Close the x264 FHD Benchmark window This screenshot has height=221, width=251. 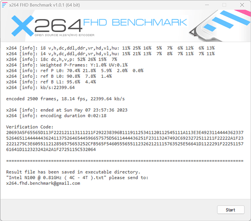point(242,5)
